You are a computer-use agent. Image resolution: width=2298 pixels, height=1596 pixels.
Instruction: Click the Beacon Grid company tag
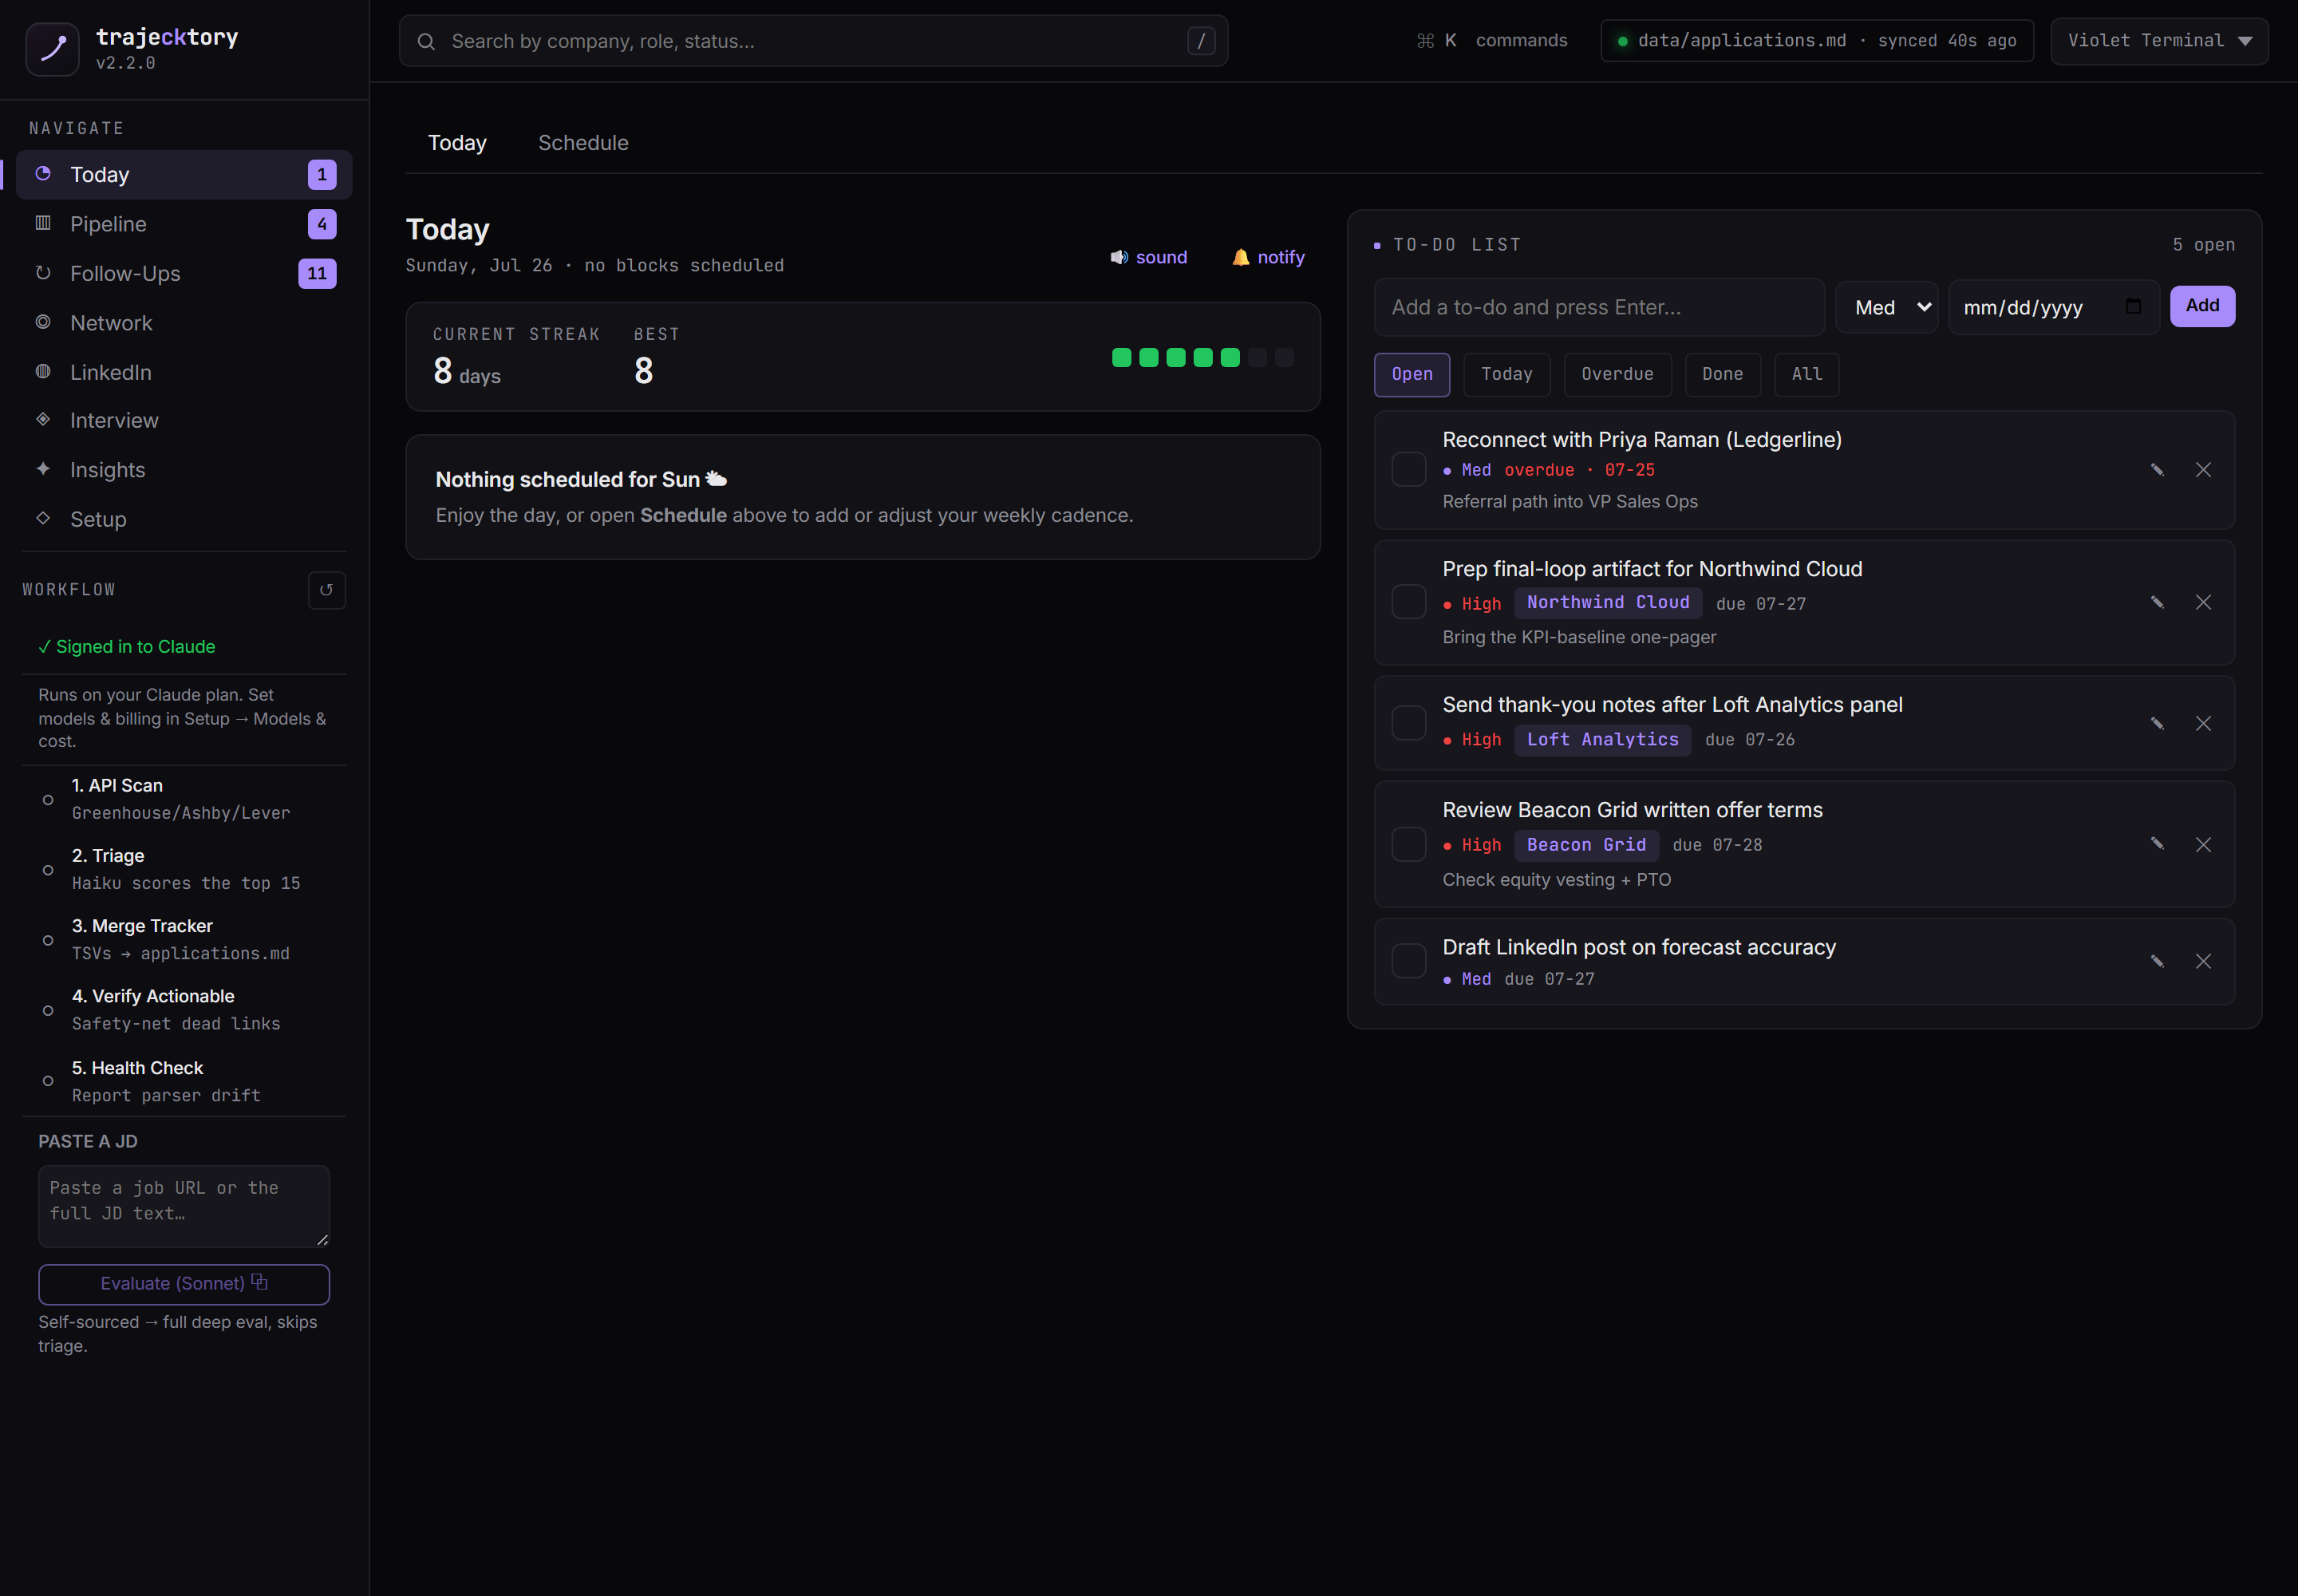pos(1586,844)
